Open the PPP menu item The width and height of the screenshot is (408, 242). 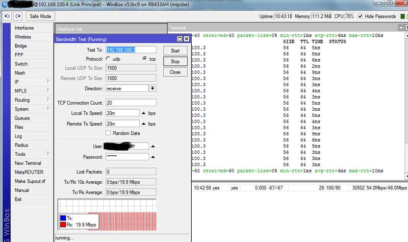19,55
